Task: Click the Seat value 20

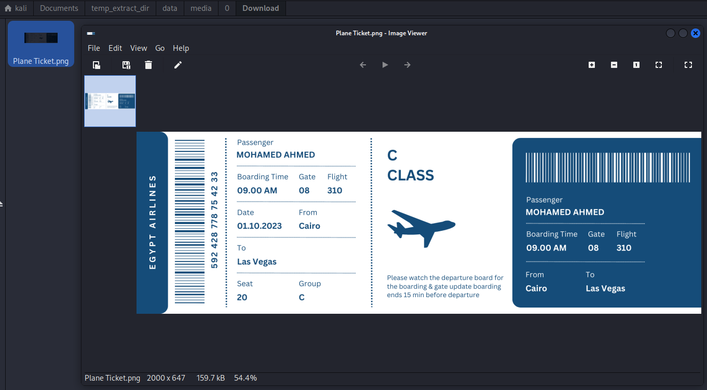Action: (x=242, y=298)
